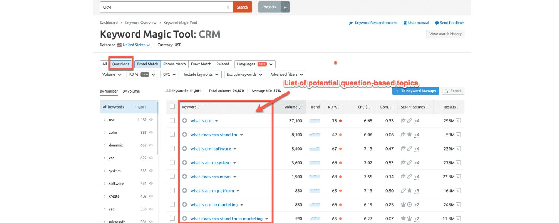Click the Keyword column sort icon

tap(200, 107)
